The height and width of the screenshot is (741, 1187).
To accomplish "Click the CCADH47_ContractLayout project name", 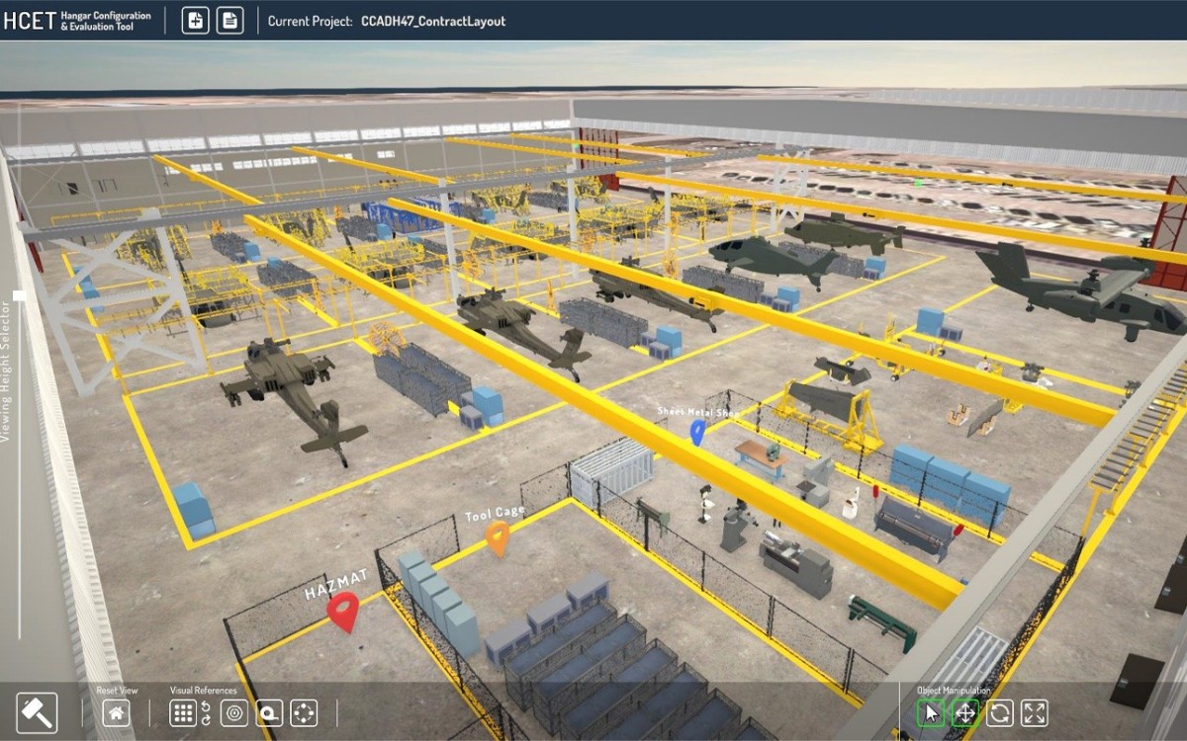I will [433, 20].
